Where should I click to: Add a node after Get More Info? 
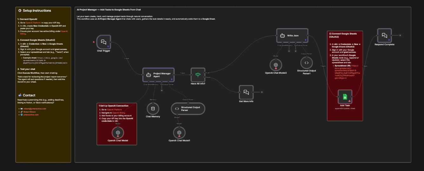[x=262, y=92]
